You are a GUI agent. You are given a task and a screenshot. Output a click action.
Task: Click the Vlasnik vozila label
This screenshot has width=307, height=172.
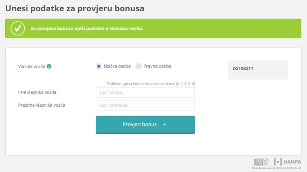32,66
